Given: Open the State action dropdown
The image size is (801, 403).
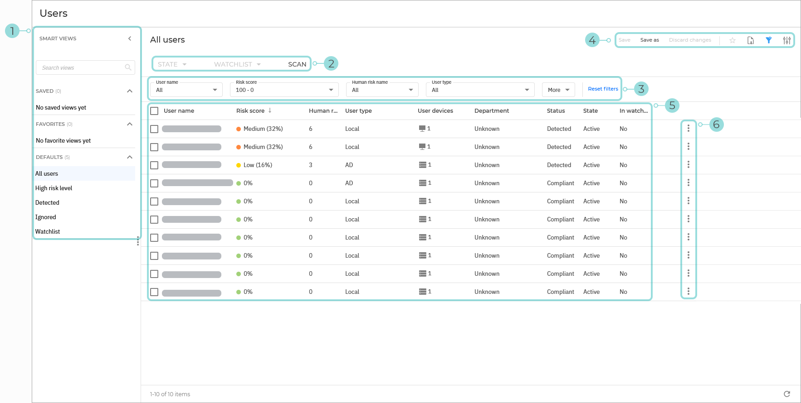Looking at the screenshot, I should (x=172, y=64).
